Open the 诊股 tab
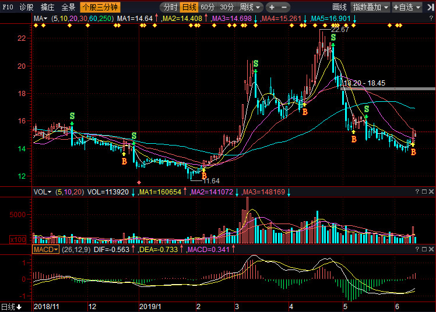The height and width of the screenshot is (312, 436). [x=27, y=8]
